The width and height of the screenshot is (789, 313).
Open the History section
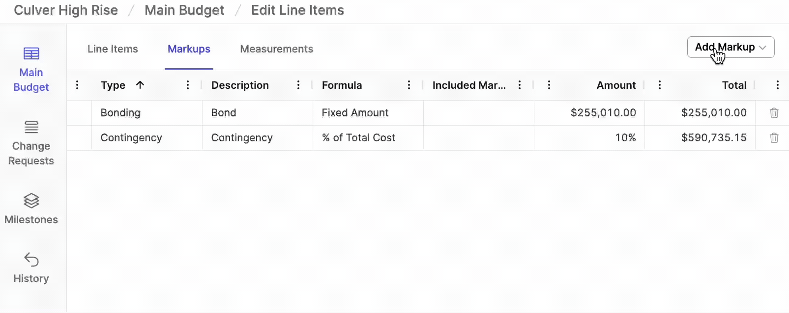tap(31, 268)
